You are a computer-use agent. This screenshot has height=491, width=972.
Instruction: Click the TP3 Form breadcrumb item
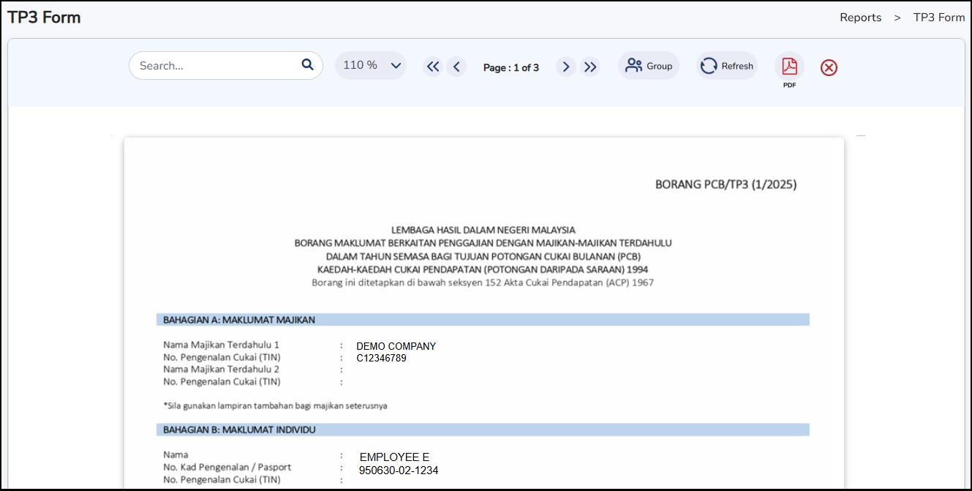pos(939,18)
